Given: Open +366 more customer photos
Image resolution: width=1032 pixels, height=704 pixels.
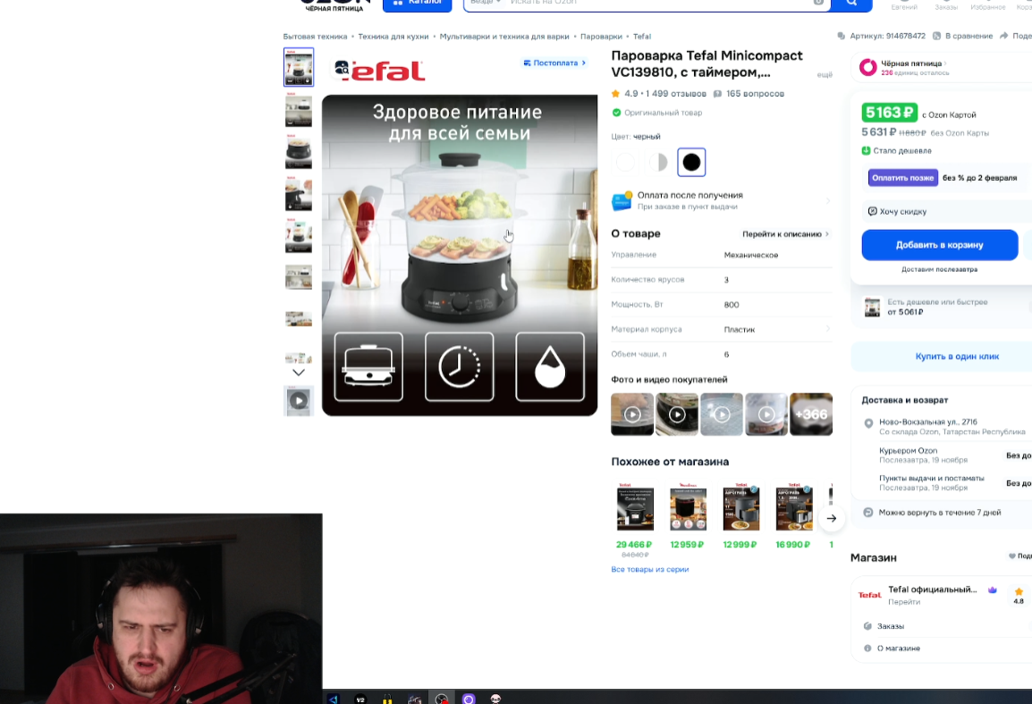Looking at the screenshot, I should [811, 414].
